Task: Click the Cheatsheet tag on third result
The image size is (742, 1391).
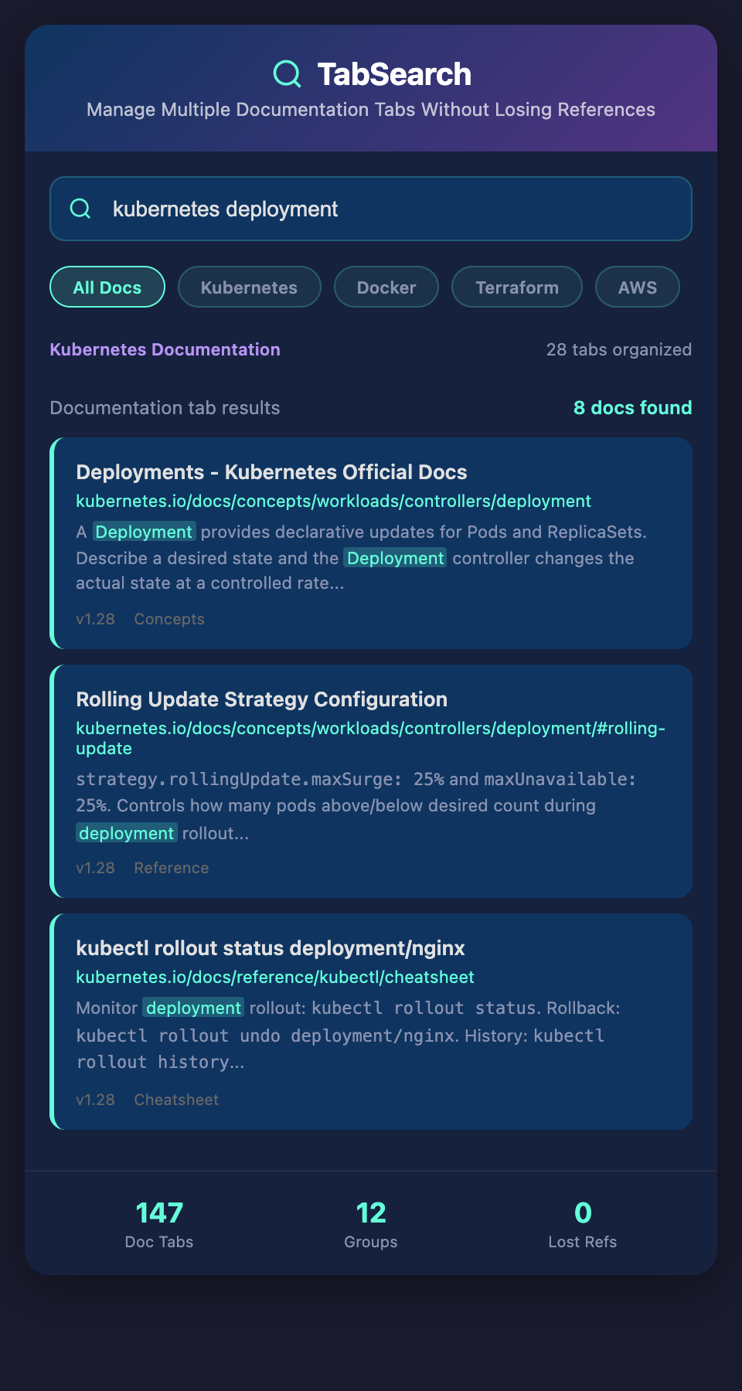Action: click(x=176, y=1100)
